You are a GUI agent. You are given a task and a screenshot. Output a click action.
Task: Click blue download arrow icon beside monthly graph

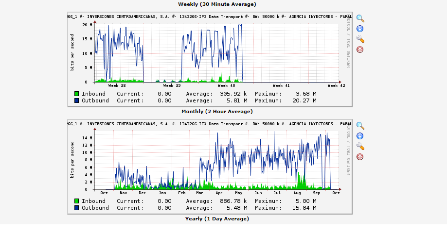360,136
